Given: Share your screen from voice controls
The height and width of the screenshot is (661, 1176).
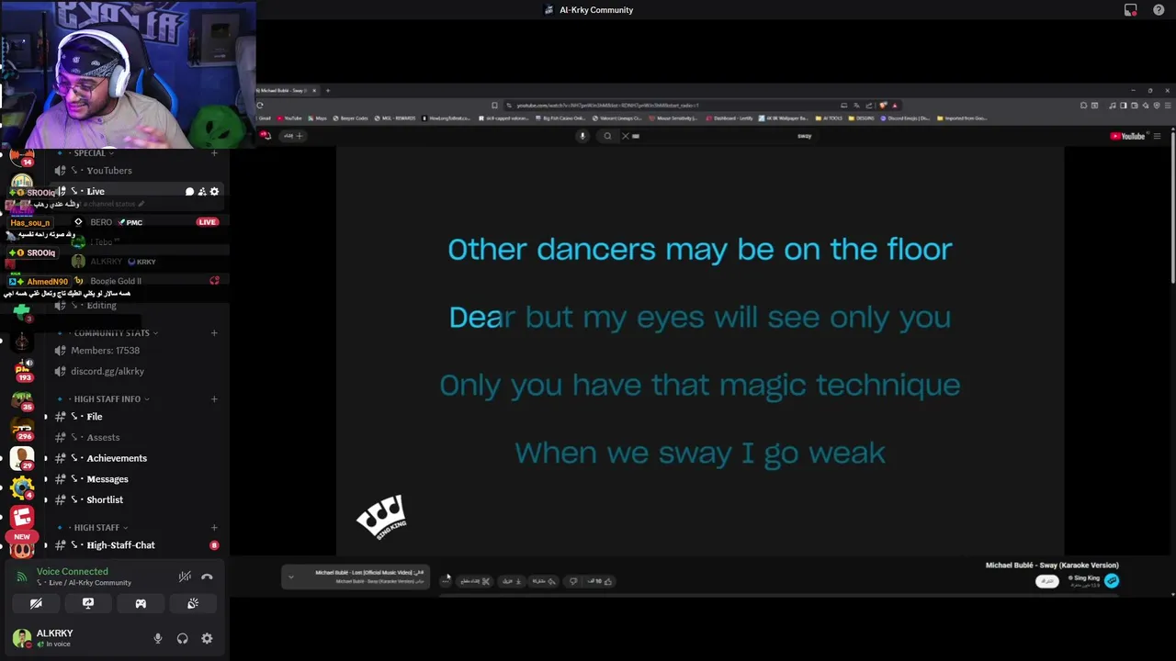Looking at the screenshot, I should pyautogui.click(x=88, y=603).
